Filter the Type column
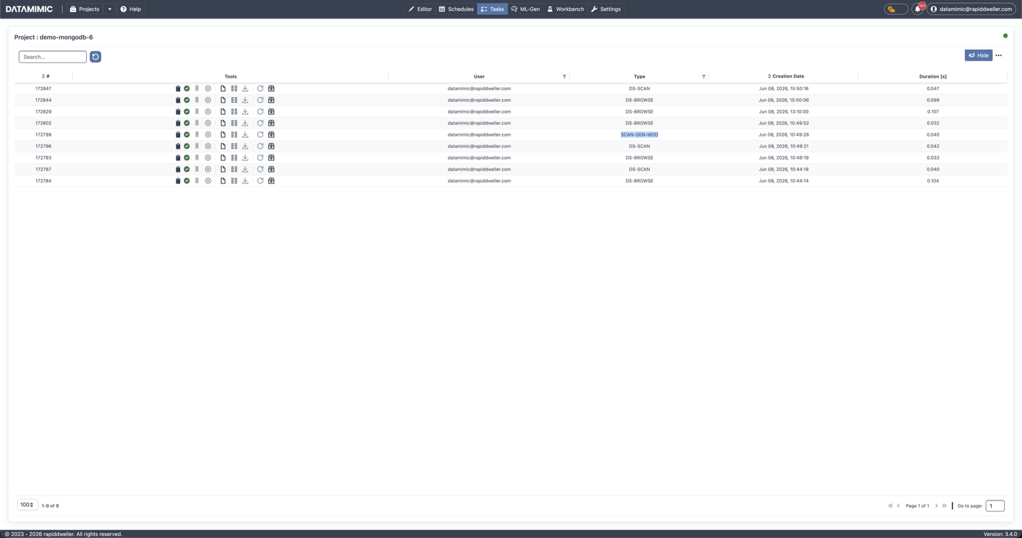The image size is (1022, 538). 704,77
